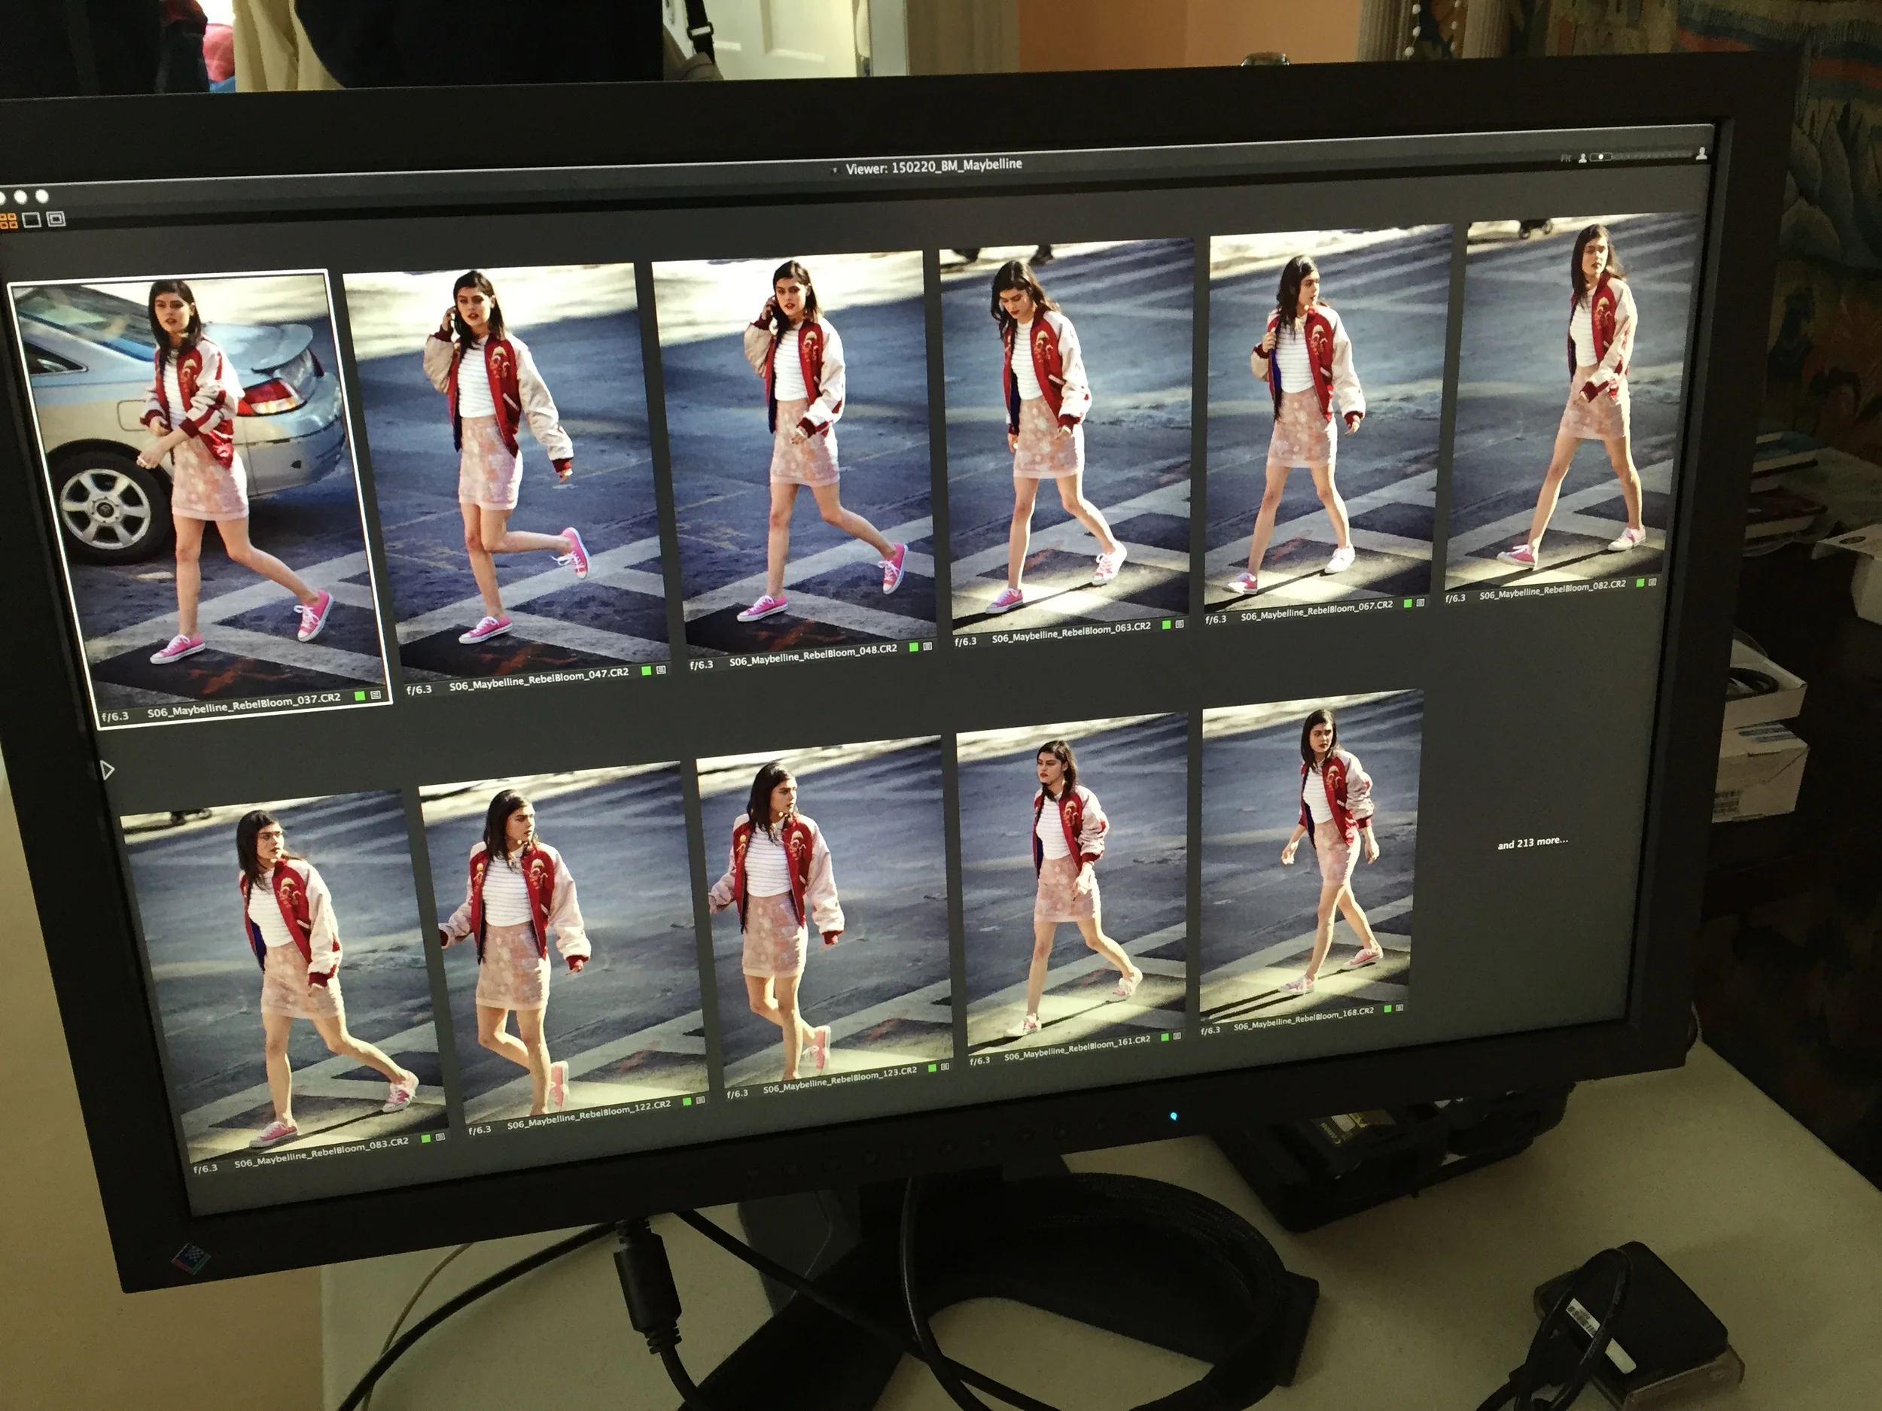
Task: Click filename S06_Maybelline_RebelBloom_047.CR2
Action: (x=540, y=680)
